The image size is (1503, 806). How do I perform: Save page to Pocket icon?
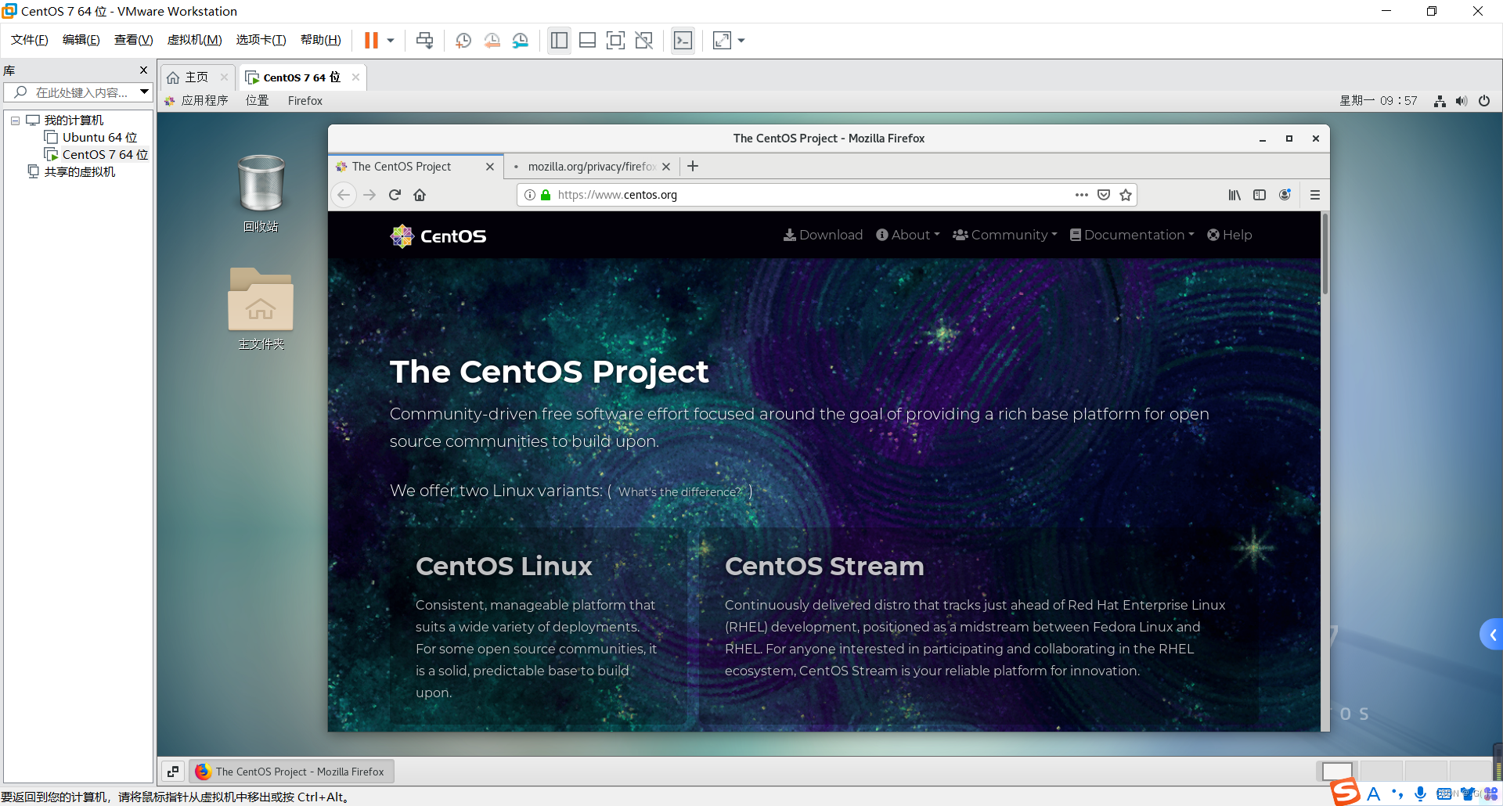click(x=1104, y=195)
